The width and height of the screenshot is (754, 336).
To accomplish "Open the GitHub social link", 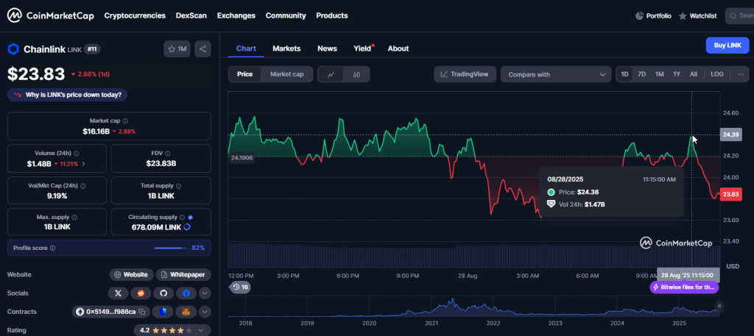I will pos(163,293).
